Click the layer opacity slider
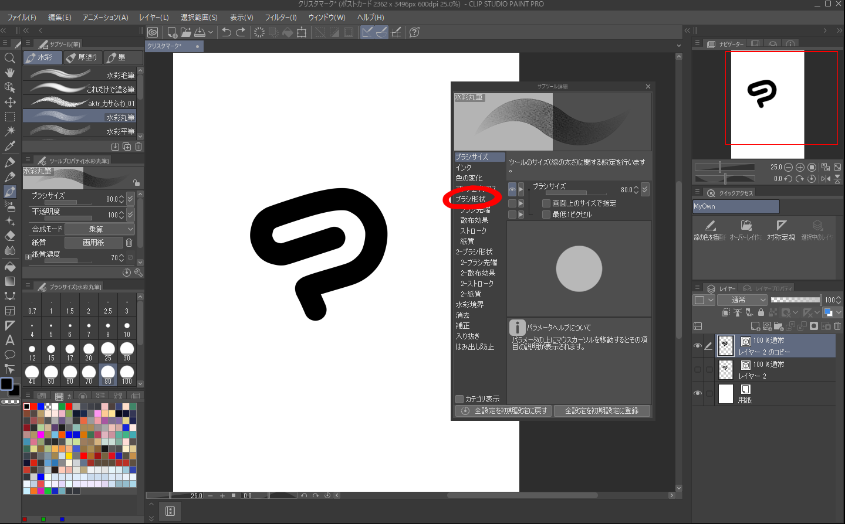Viewport: 845px width, 524px height. pos(795,300)
